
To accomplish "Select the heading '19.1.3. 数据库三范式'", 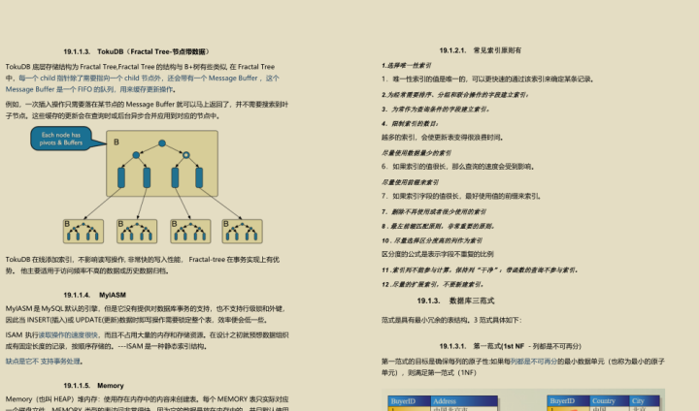I will pyautogui.click(x=455, y=300).
